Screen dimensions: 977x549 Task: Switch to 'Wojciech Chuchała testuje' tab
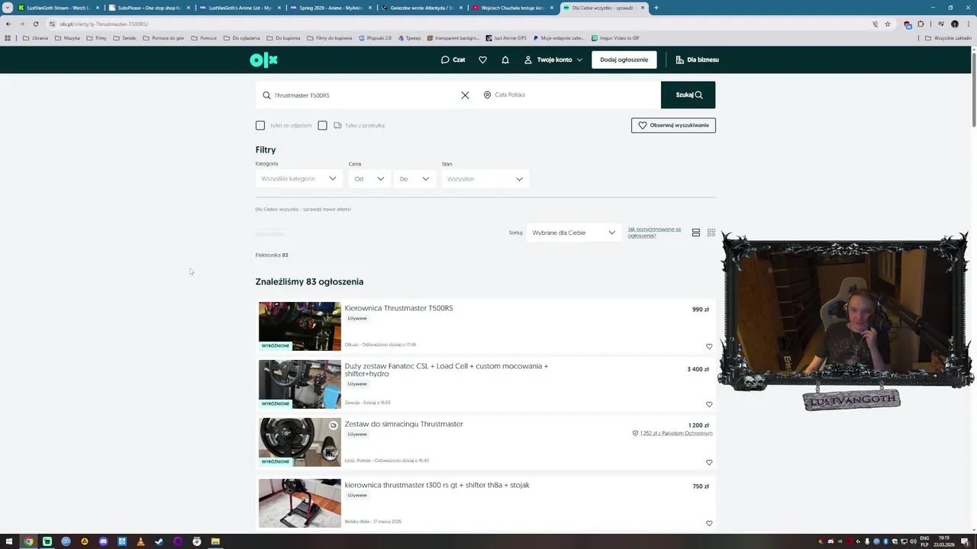click(x=512, y=8)
